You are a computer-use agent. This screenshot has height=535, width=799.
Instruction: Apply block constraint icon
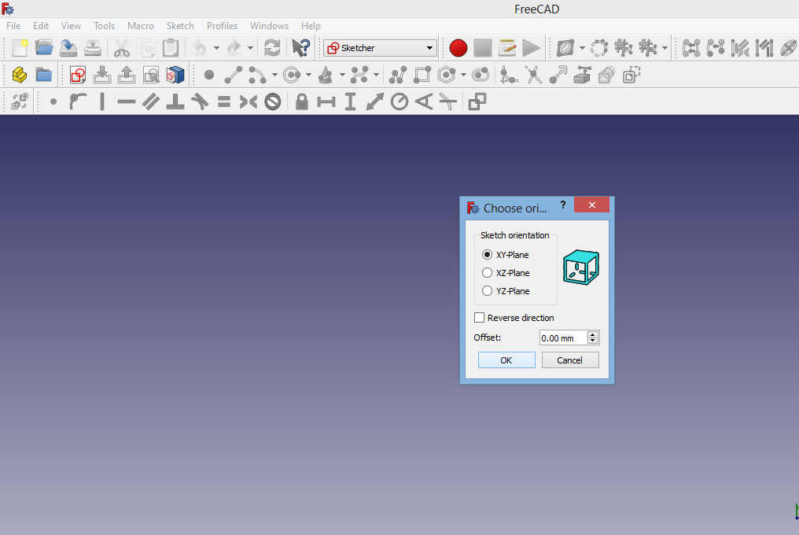coord(273,101)
